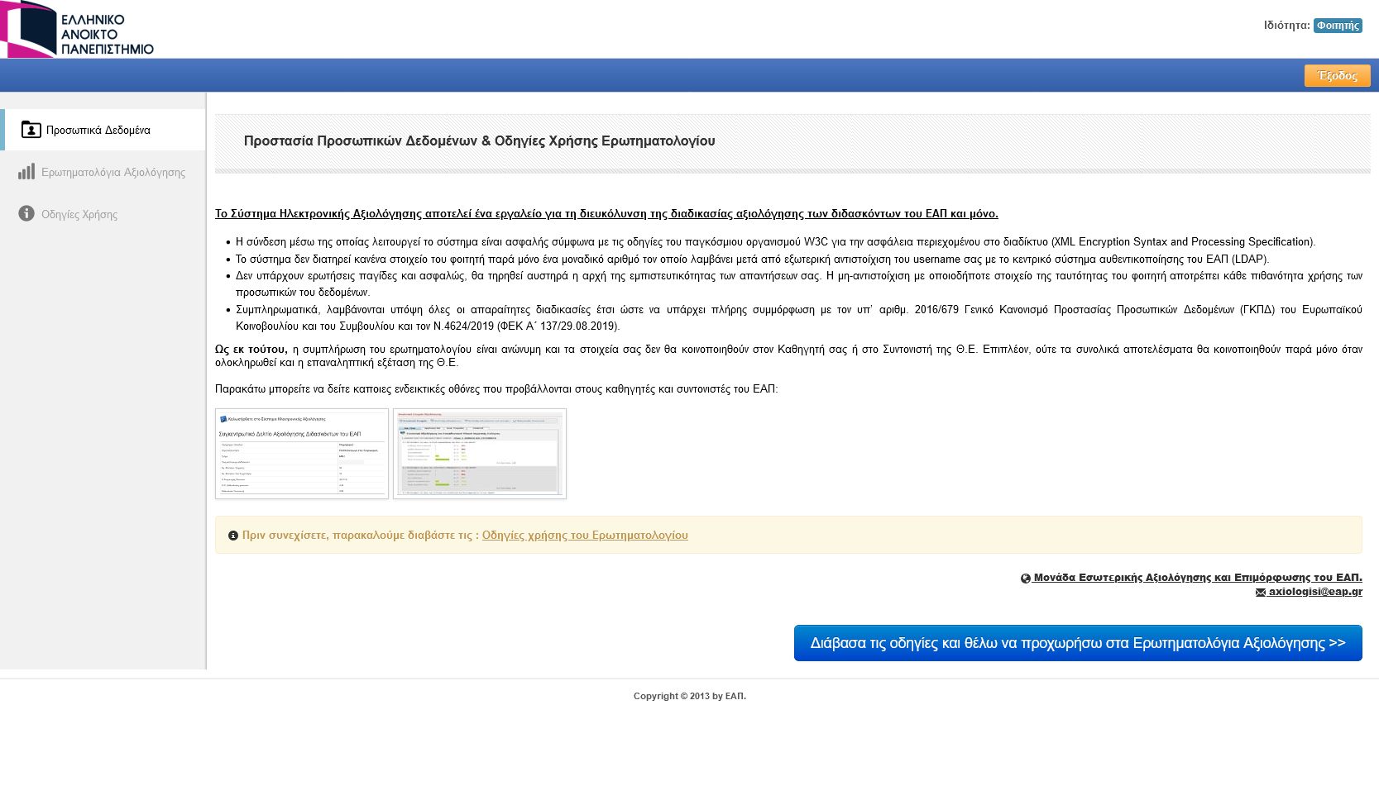The height and width of the screenshot is (786, 1379).
Task: Click the Οδηγίες Χρήσης info icon
Action: 26,213
